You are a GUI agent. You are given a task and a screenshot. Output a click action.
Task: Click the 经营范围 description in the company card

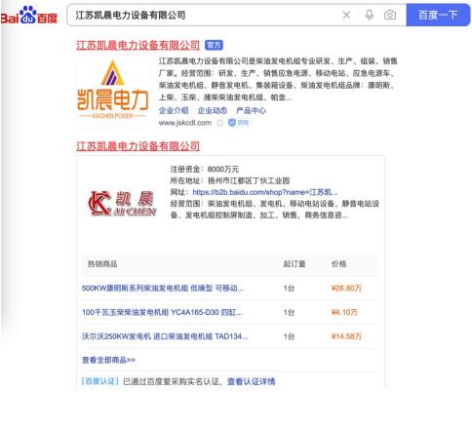coord(275,210)
